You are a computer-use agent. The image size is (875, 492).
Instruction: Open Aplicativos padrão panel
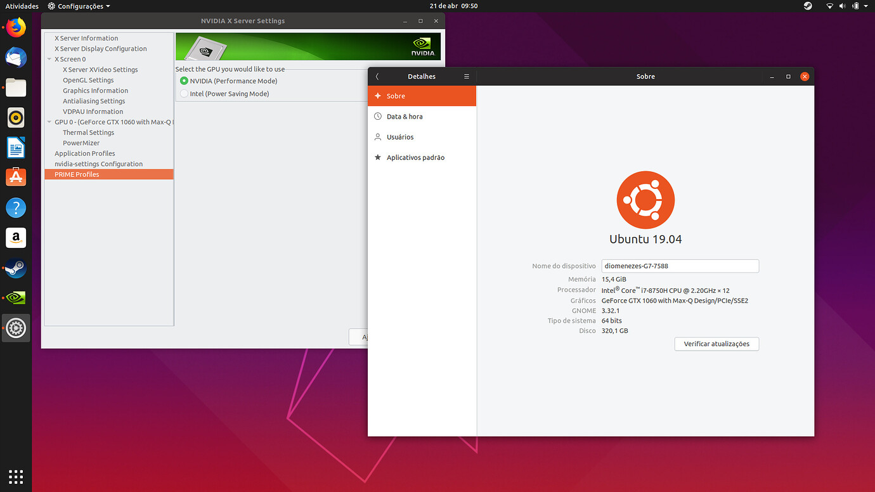point(422,157)
